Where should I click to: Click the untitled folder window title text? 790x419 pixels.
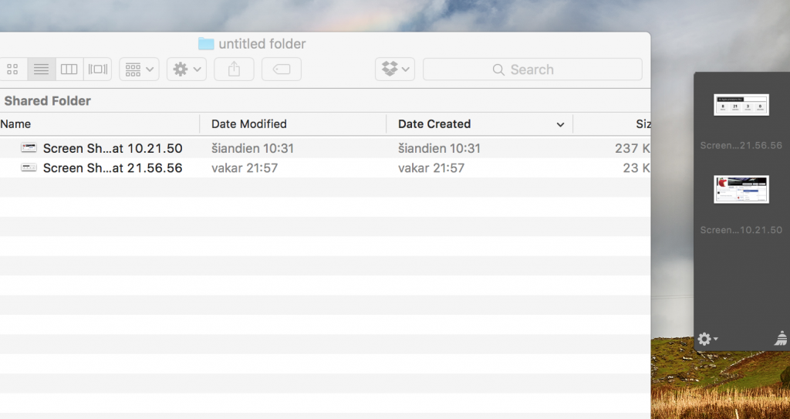pos(262,44)
